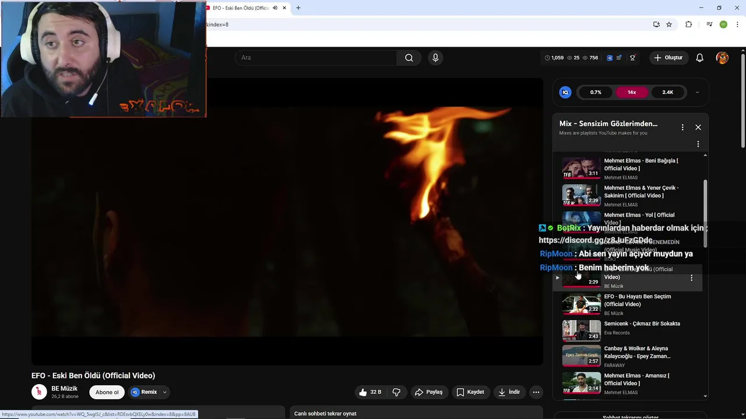Select the 14x pill in vidIQ panel

(x=632, y=92)
